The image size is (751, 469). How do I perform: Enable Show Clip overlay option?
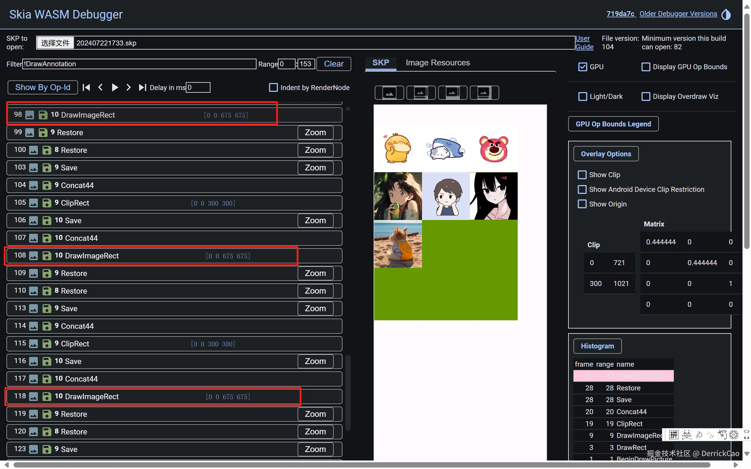(582, 175)
